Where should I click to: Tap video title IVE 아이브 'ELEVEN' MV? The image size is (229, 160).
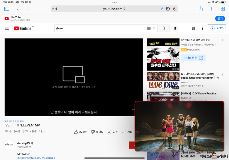(22, 125)
